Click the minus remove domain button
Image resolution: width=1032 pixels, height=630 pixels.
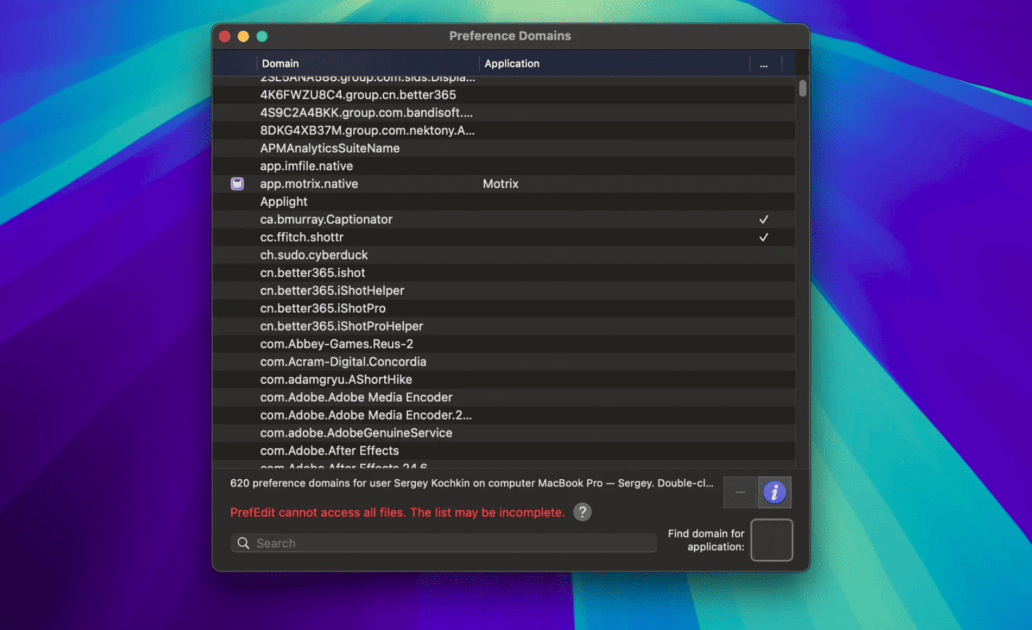(x=740, y=492)
